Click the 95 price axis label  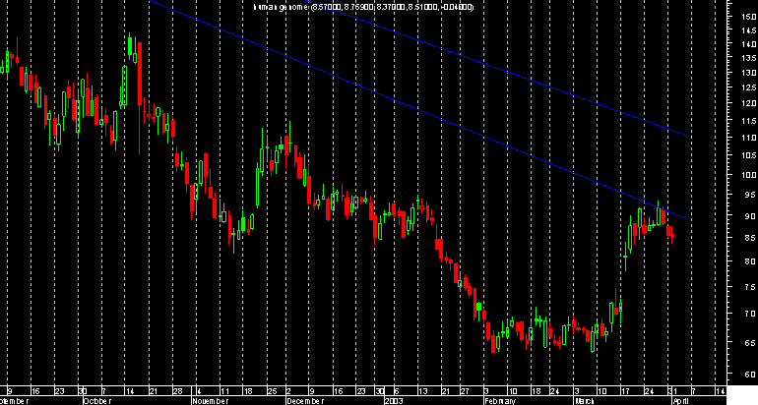750,195
